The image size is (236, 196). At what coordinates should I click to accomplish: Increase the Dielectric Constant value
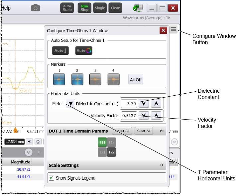[156, 104]
